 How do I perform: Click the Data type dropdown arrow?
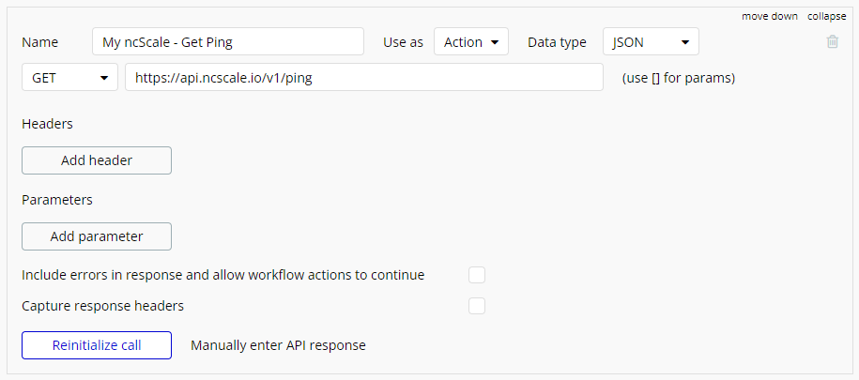click(684, 42)
